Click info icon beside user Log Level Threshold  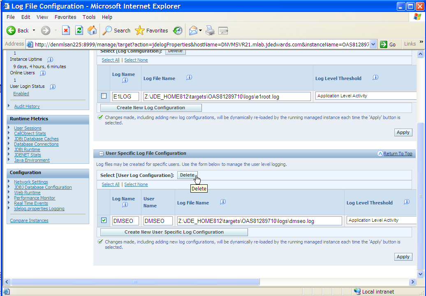pyautogui.click(x=407, y=202)
